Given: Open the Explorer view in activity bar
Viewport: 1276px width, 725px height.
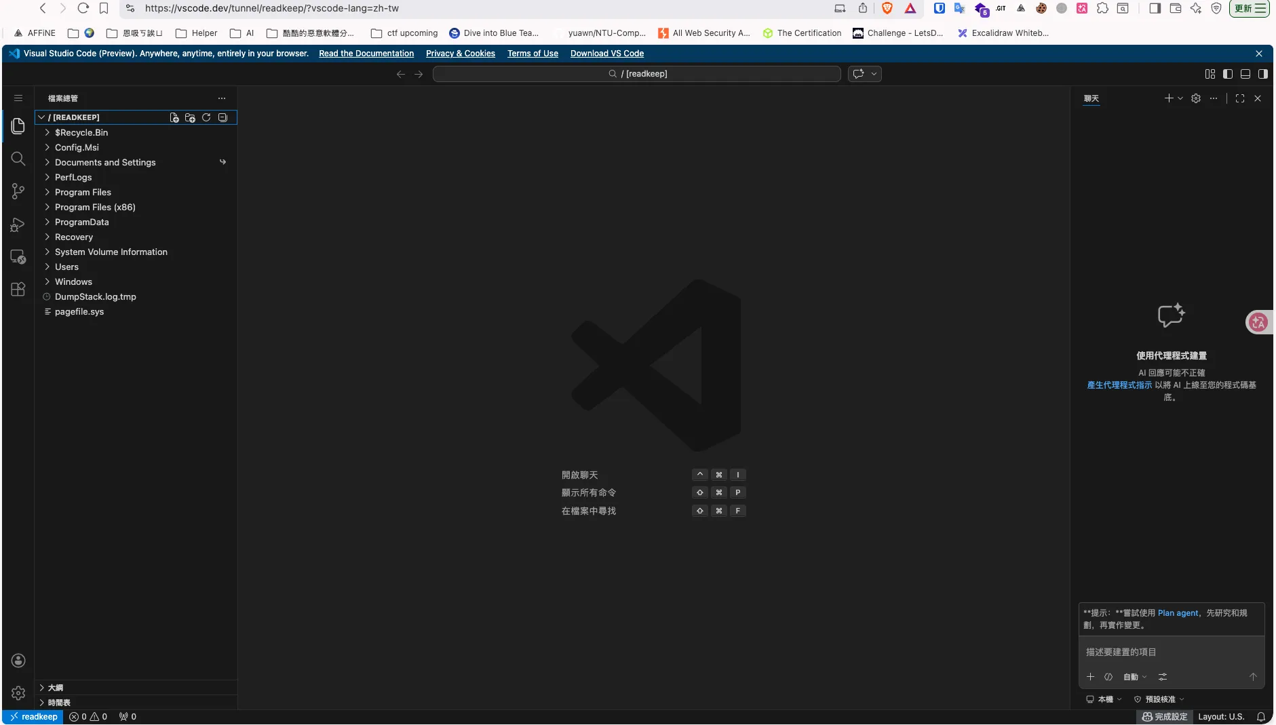Looking at the screenshot, I should [x=18, y=126].
